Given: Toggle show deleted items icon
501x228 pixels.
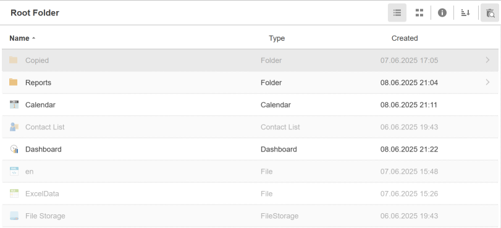Looking at the screenshot, I should click(490, 13).
